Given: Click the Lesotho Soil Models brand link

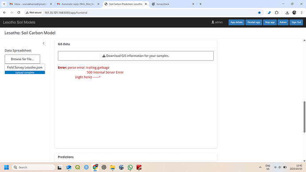Looking at the screenshot, I should 19,22.
